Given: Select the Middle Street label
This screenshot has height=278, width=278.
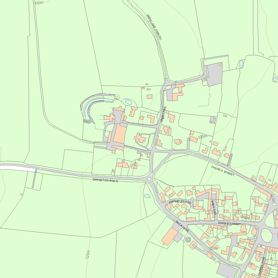Looking at the screenshot, I should point(230,223).
